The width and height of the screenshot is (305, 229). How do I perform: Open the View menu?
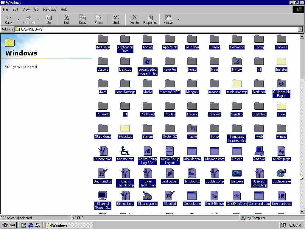(26, 10)
